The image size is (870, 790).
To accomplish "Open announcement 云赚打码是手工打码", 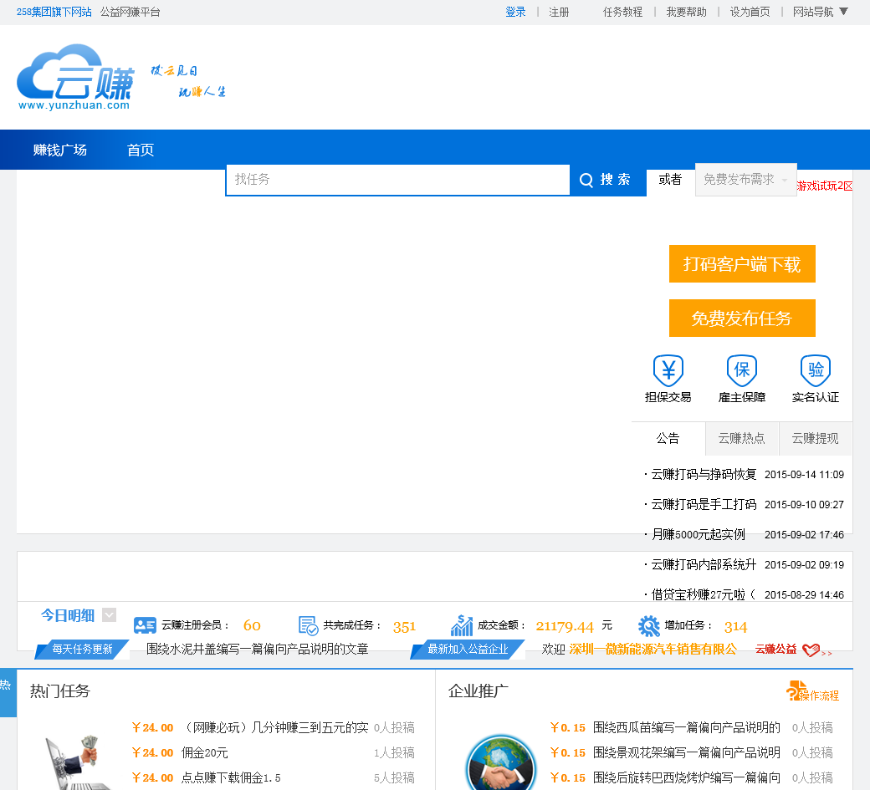I will tap(704, 504).
